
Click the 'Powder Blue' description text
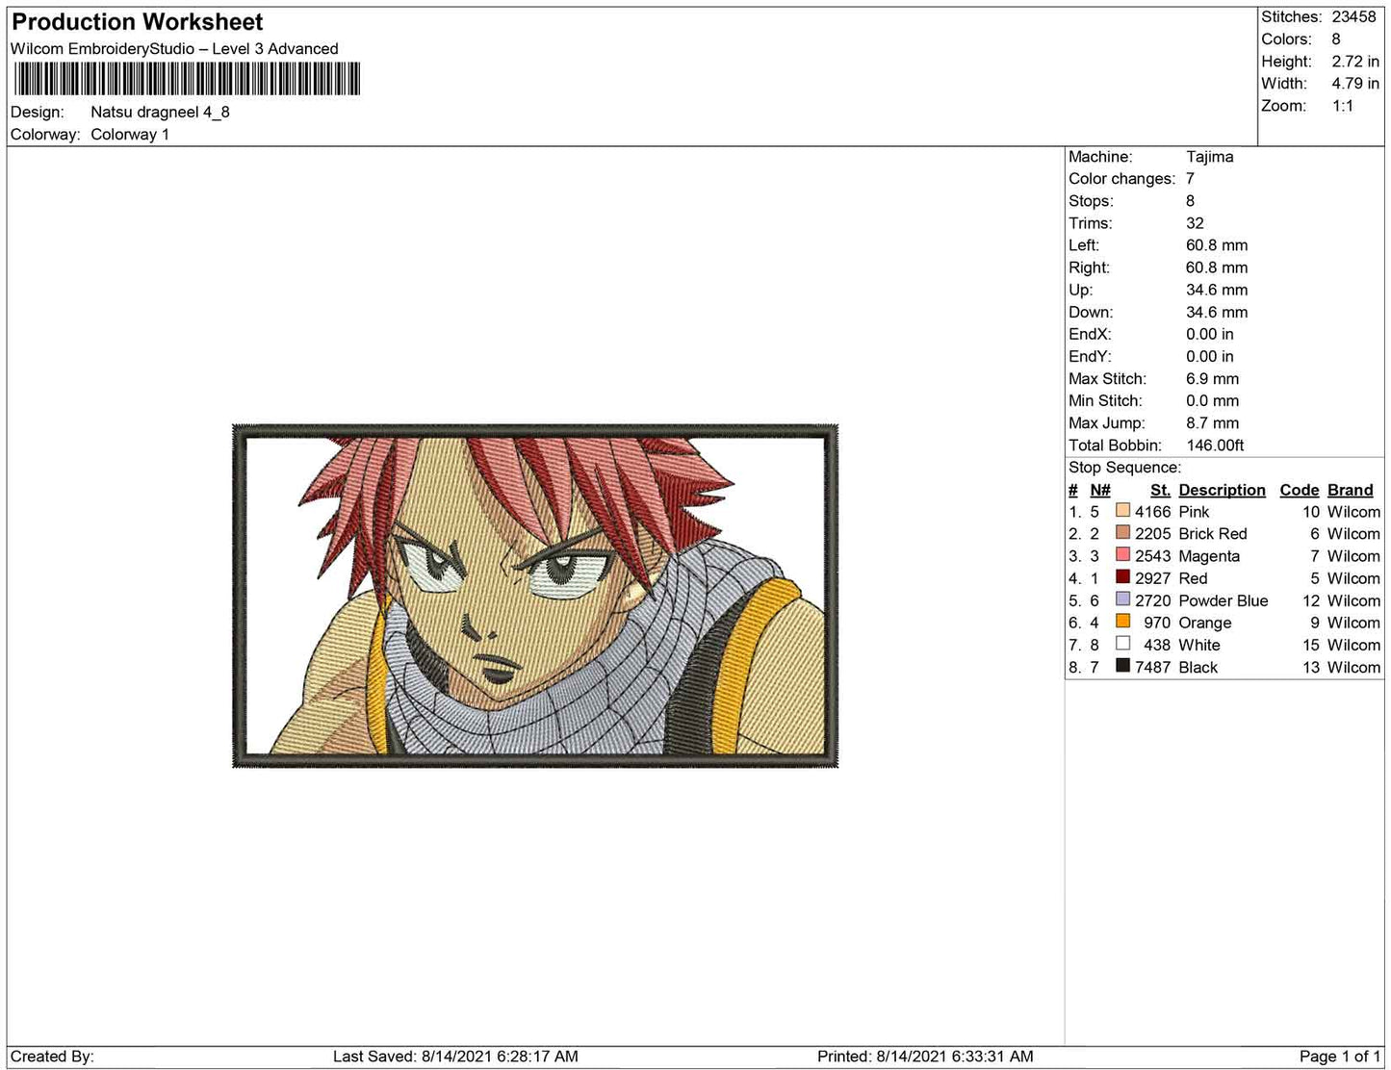coord(1223,600)
